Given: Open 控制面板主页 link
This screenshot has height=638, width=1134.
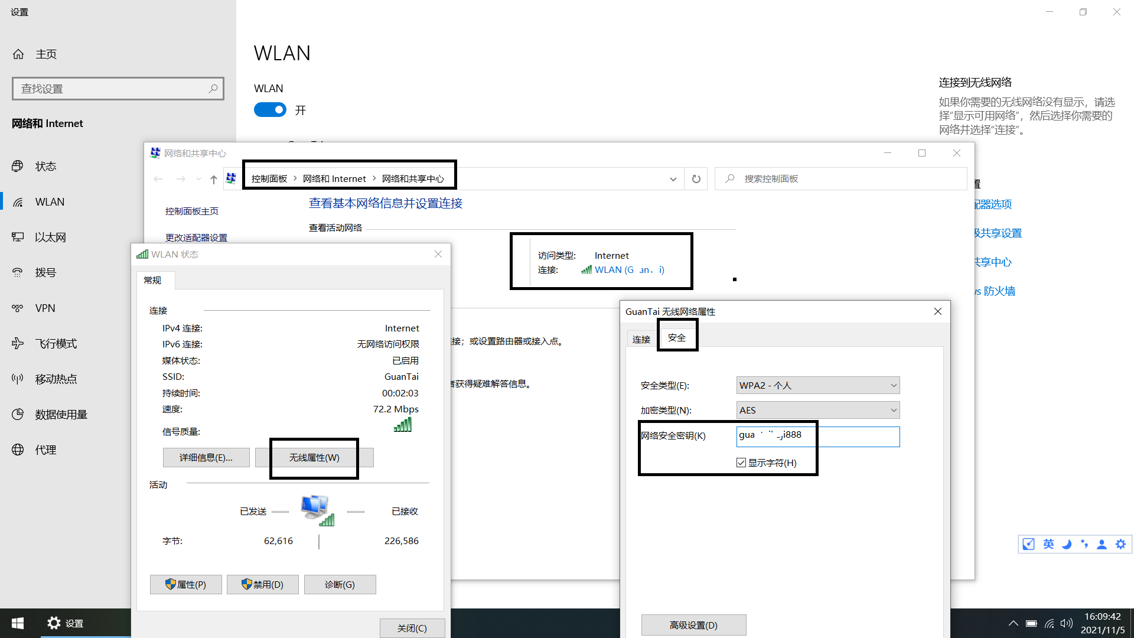Looking at the screenshot, I should 192,211.
